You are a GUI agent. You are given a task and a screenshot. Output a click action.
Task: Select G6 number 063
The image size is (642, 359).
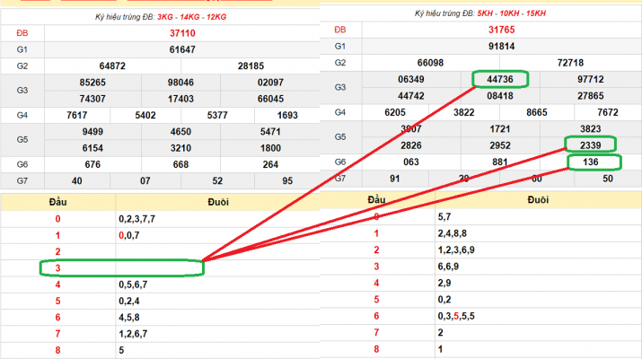click(x=411, y=162)
